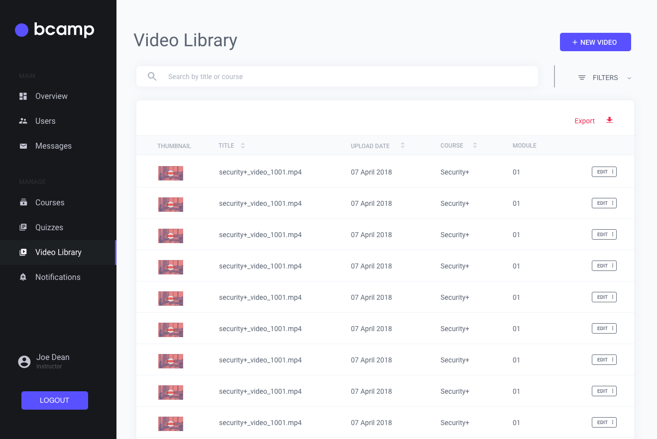Open Quizzes using the quiz icon

pos(23,227)
